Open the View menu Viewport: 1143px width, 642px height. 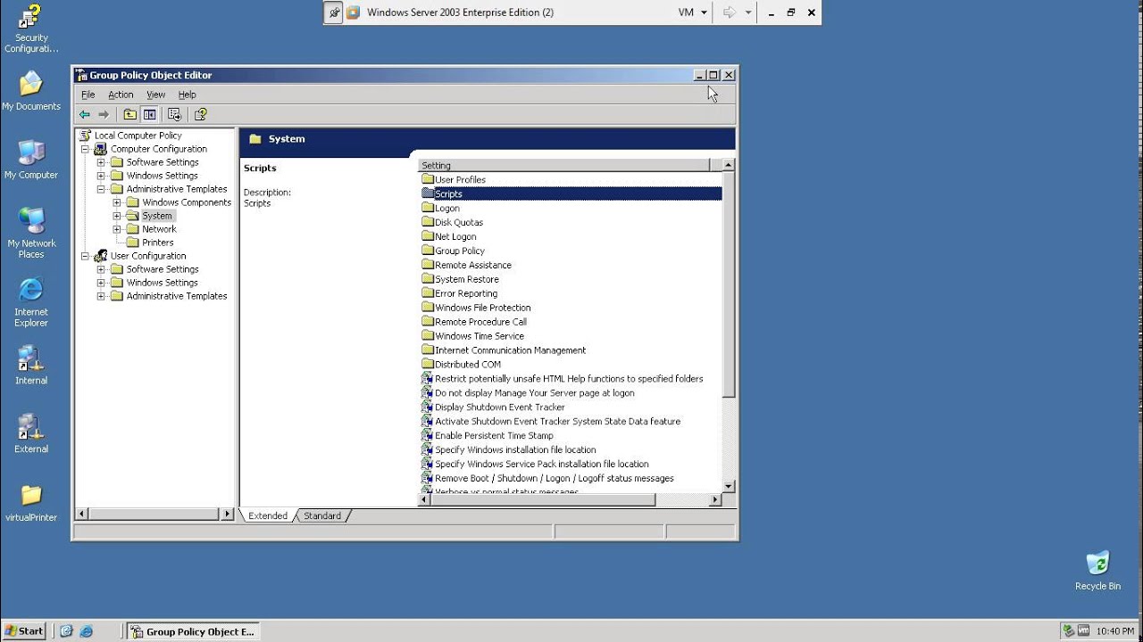(x=156, y=95)
